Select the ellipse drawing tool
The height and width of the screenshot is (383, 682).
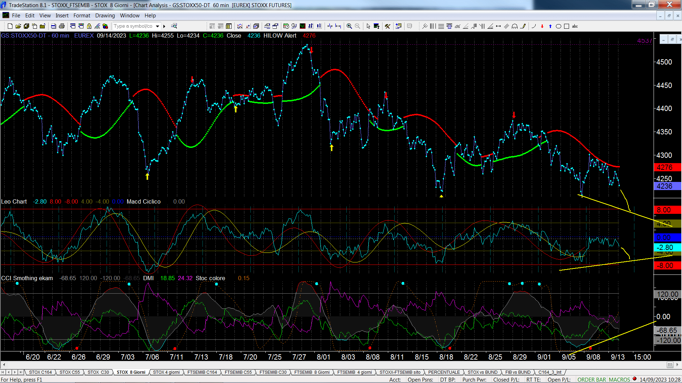[558, 26]
